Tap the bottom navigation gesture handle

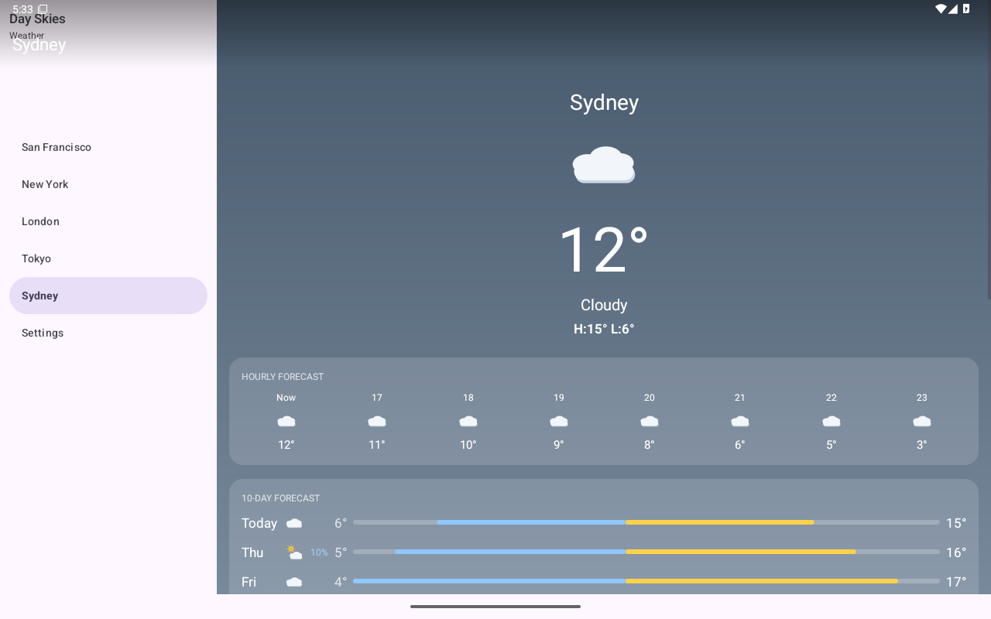pyautogui.click(x=495, y=607)
